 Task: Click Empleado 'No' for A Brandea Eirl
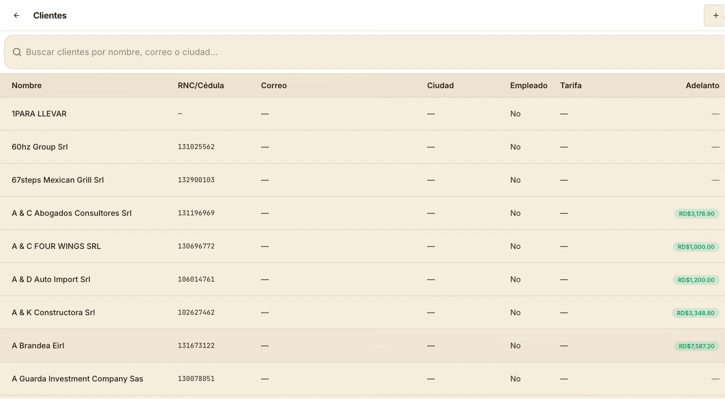click(x=515, y=345)
